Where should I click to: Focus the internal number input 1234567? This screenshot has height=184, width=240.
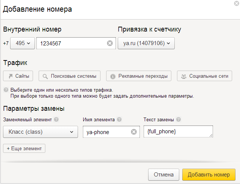[71, 43]
